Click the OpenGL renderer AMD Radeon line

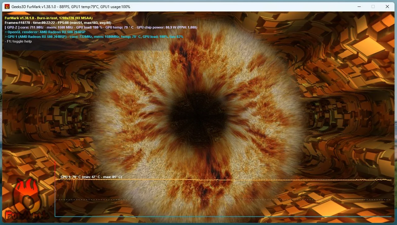[x=45, y=32]
